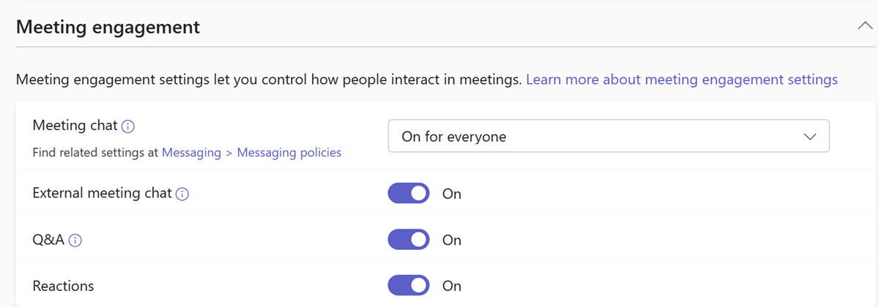
Task: Select the External meeting chat label
Action: coord(103,194)
